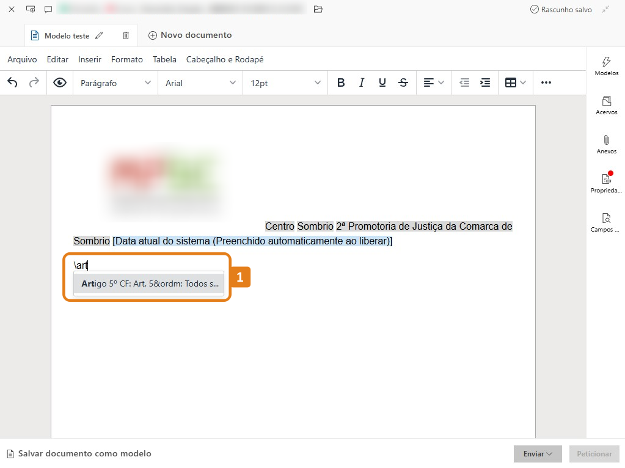Decrease paragraph indent
The image size is (625, 468).
pyautogui.click(x=464, y=82)
